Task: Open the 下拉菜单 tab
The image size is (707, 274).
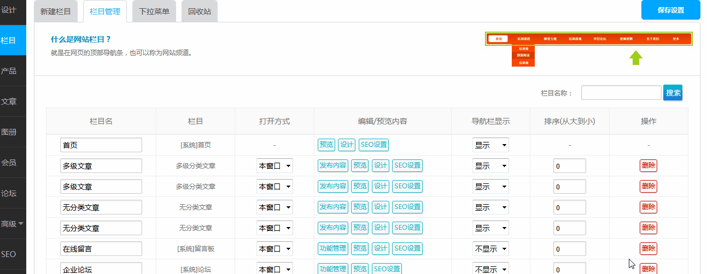Action: pos(154,11)
